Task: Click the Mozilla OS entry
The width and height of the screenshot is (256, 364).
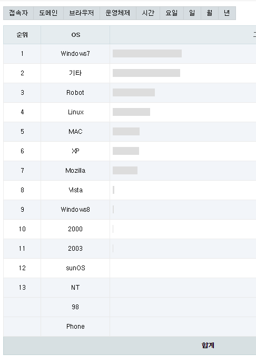Action: (x=75, y=171)
